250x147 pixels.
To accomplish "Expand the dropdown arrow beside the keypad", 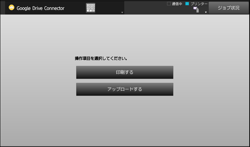I will pyautogui.click(x=122, y=13).
